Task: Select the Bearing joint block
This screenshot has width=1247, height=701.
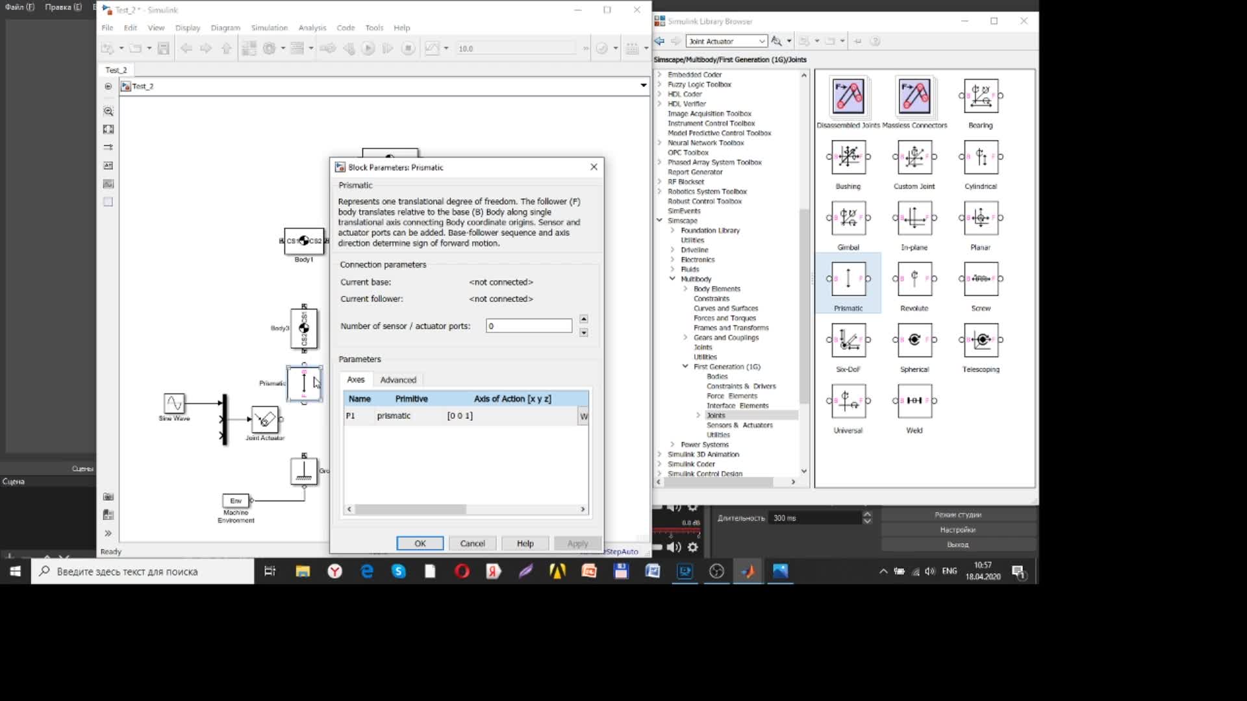Action: (981, 96)
